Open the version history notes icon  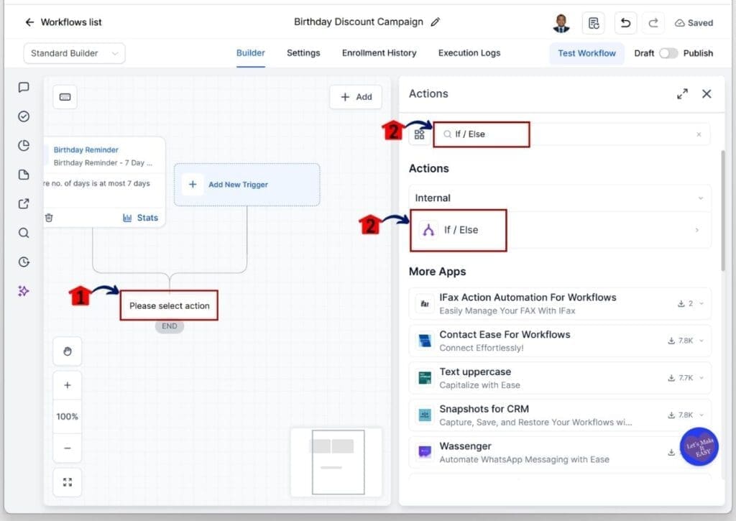click(593, 23)
